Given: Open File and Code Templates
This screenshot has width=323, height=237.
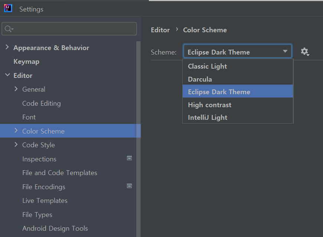Looking at the screenshot, I should tap(60, 173).
